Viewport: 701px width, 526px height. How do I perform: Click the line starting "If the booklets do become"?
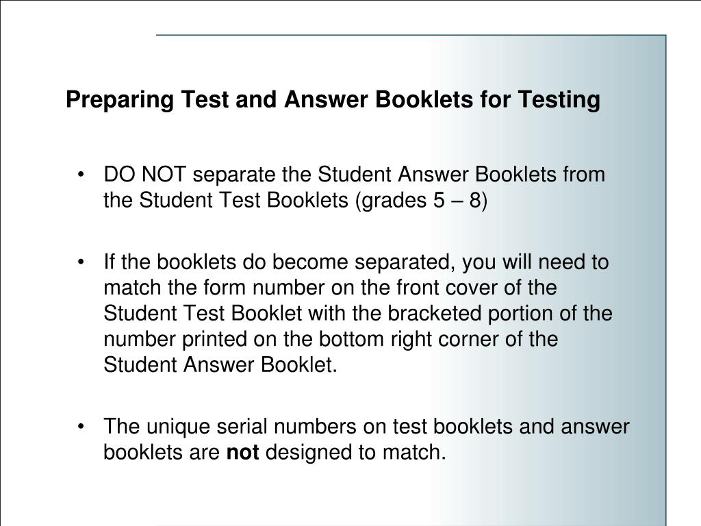(356, 262)
